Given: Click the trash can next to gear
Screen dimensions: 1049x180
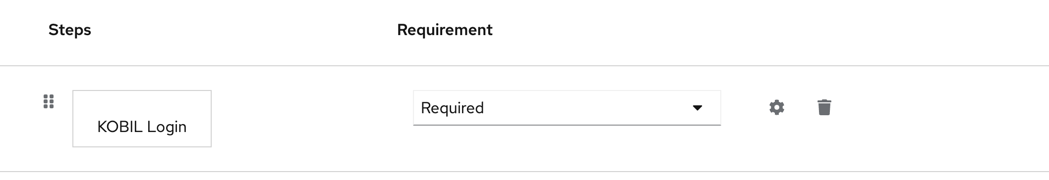Looking at the screenshot, I should tap(824, 107).
